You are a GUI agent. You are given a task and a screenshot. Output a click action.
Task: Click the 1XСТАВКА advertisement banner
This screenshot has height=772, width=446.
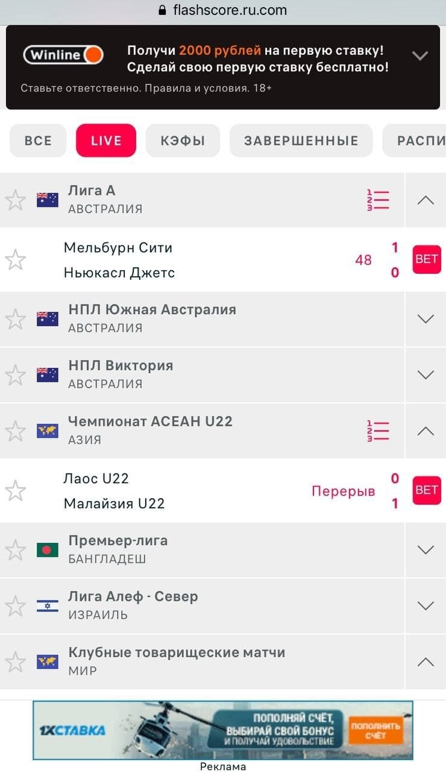[222, 730]
